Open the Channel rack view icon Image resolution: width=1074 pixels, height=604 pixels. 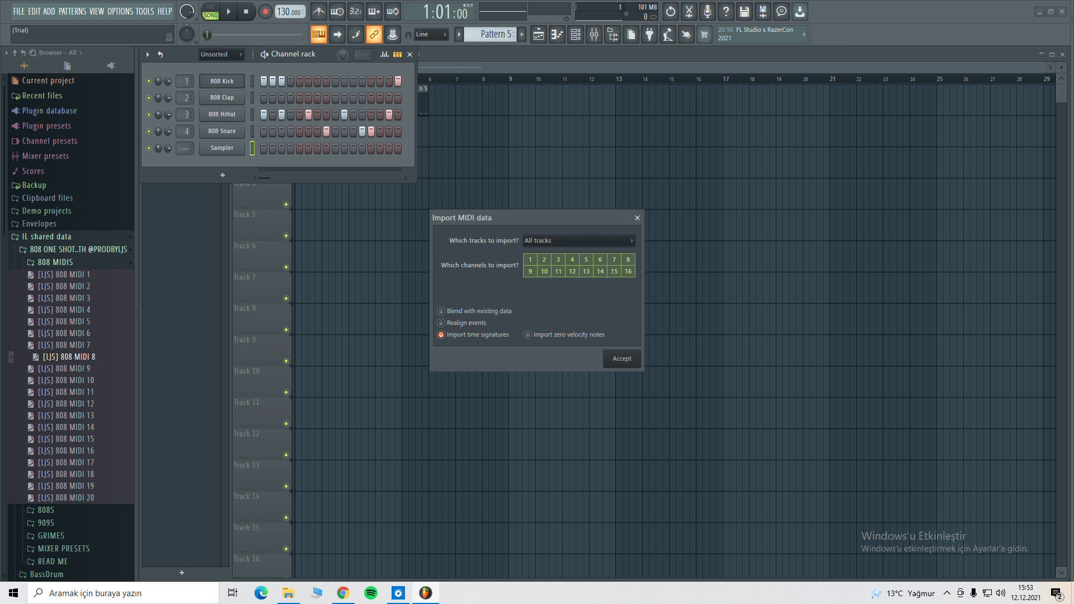point(576,35)
